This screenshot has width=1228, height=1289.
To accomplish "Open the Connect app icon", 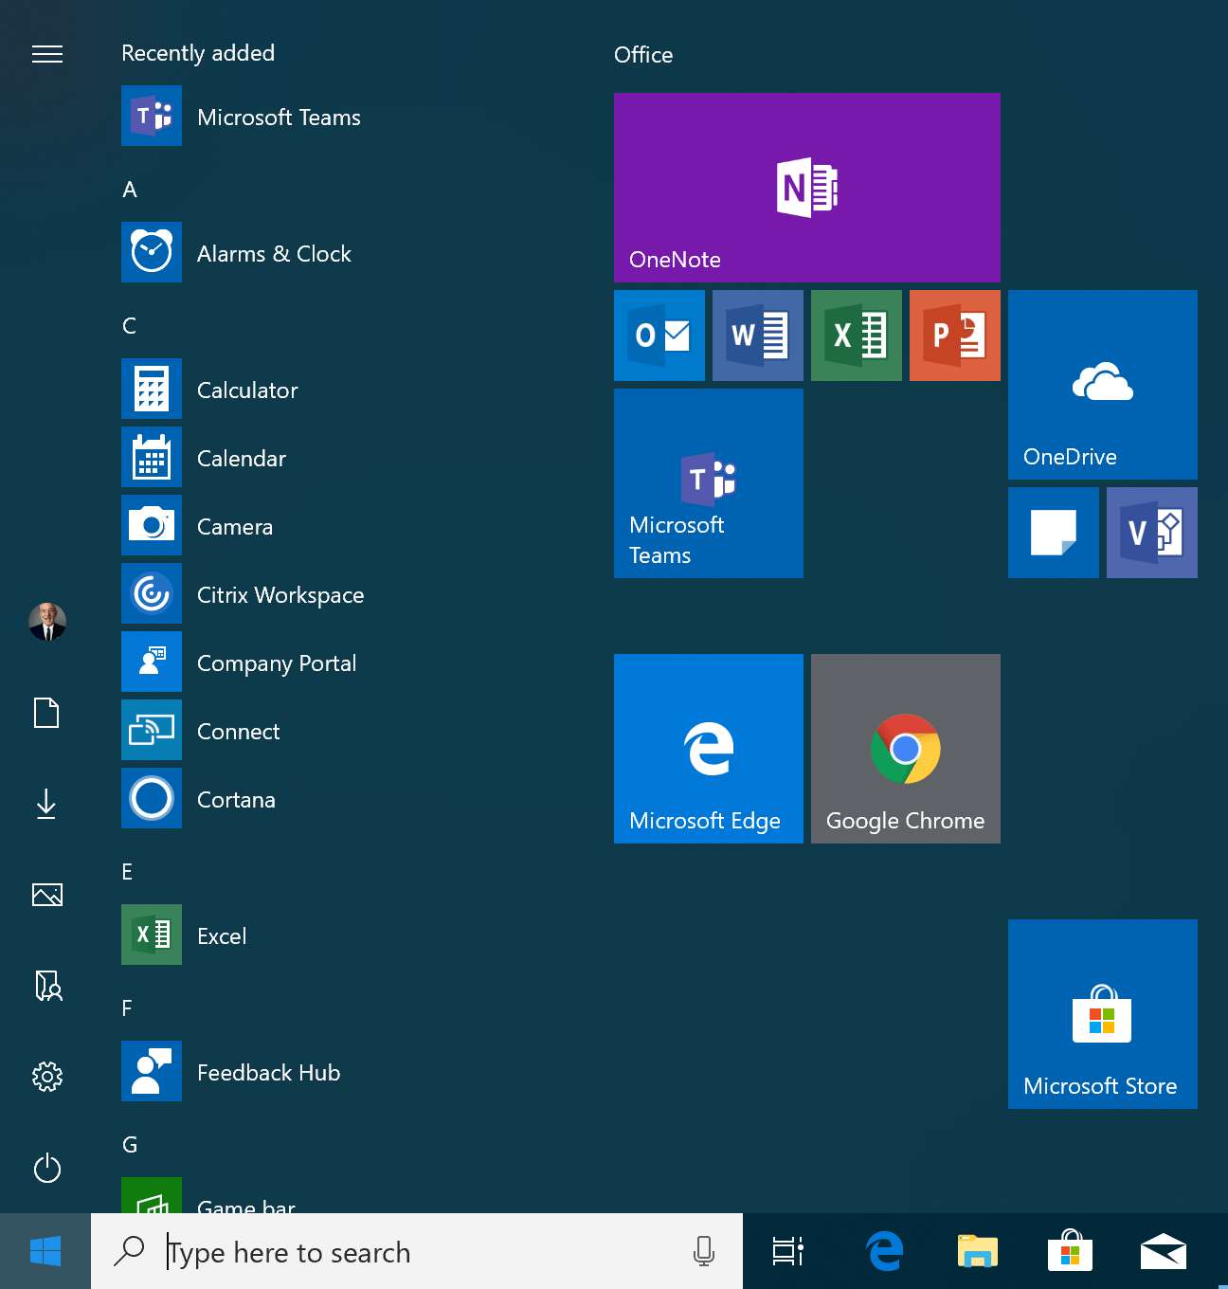I will tap(152, 730).
